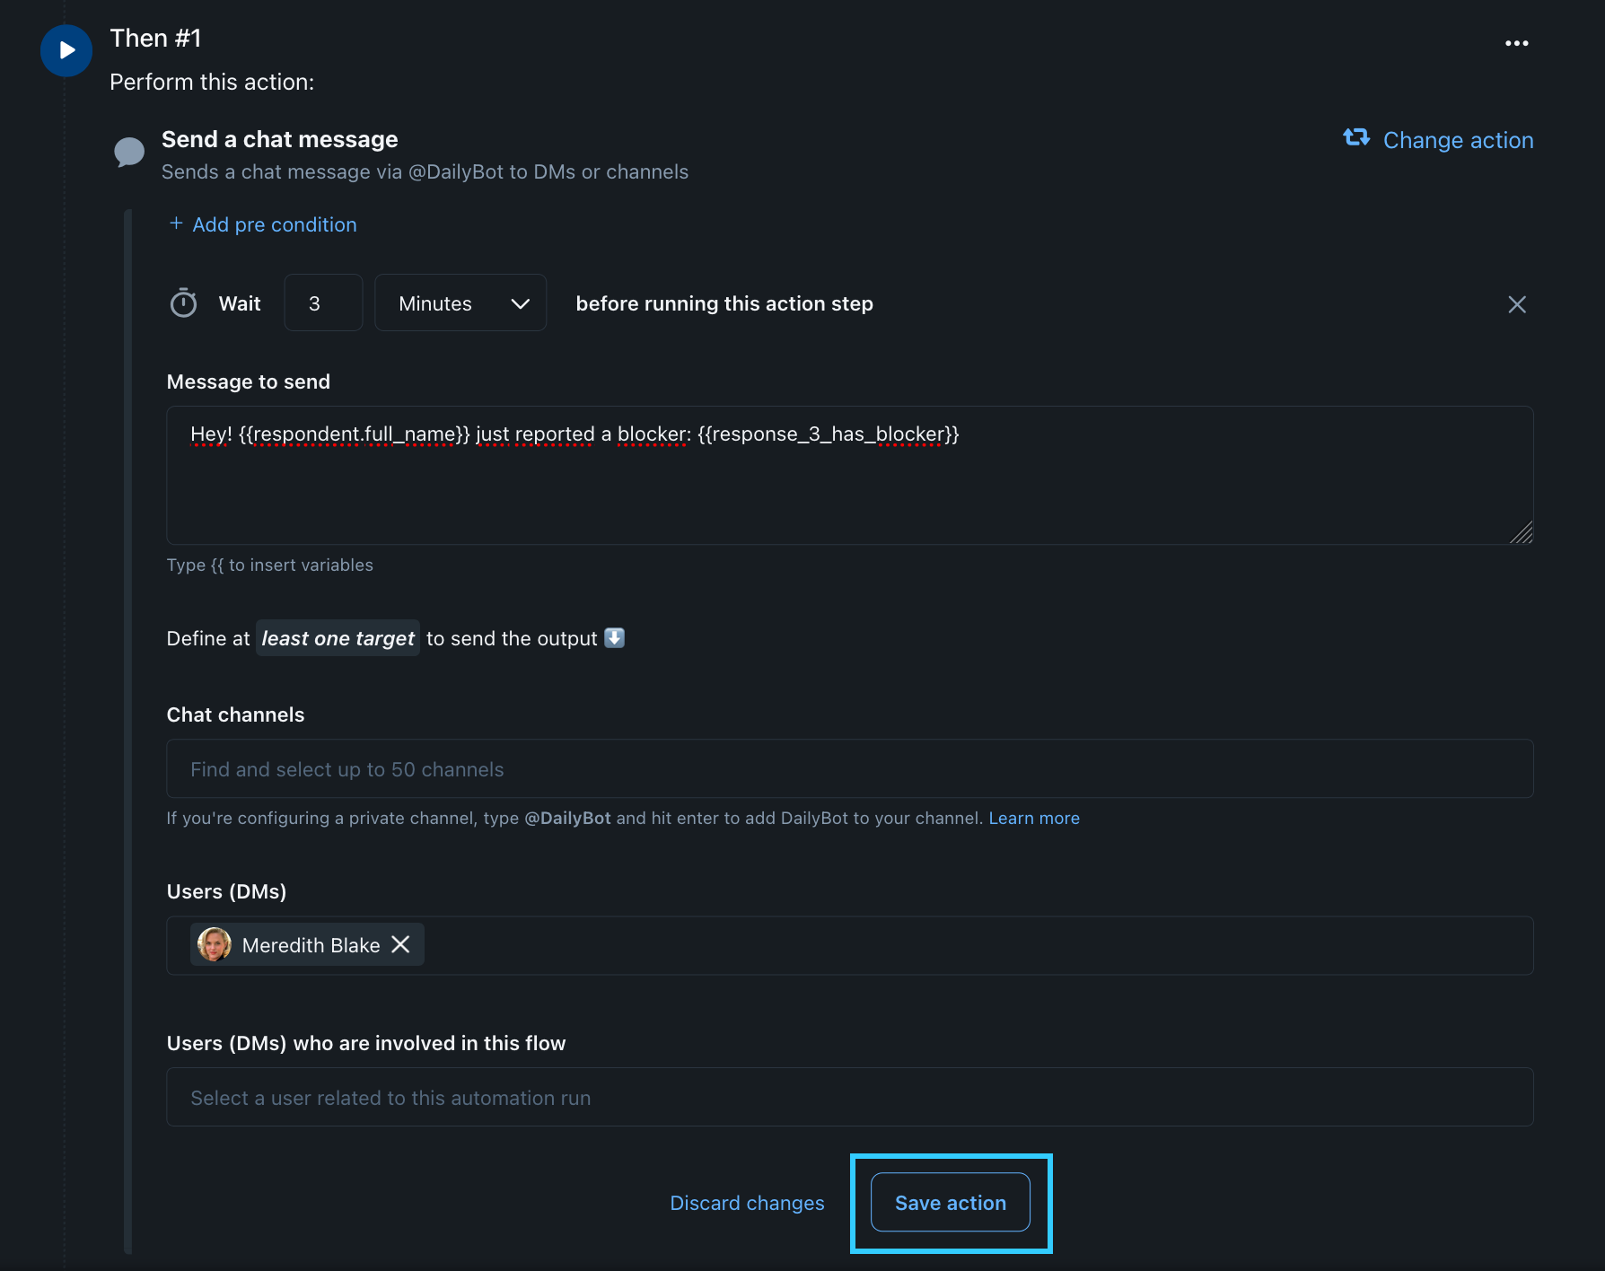
Task: Open the Learn more link
Action: pos(1034,818)
